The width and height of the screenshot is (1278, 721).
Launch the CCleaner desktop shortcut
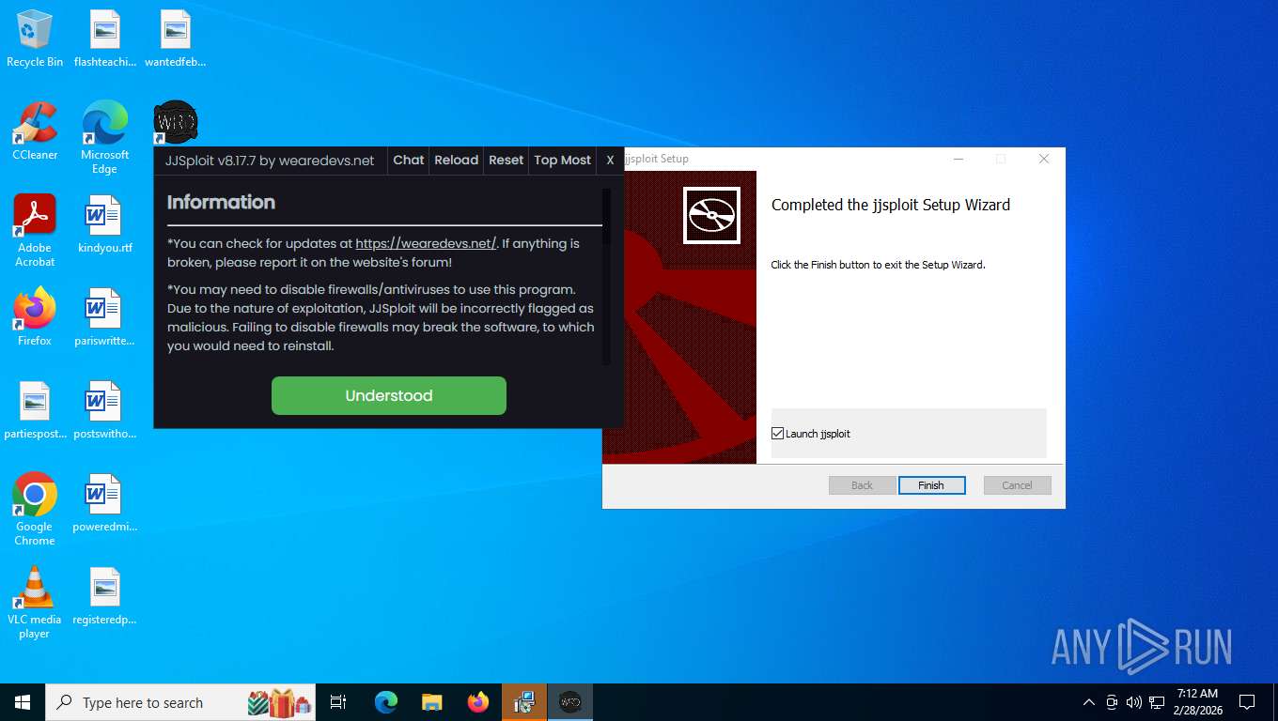click(x=35, y=131)
